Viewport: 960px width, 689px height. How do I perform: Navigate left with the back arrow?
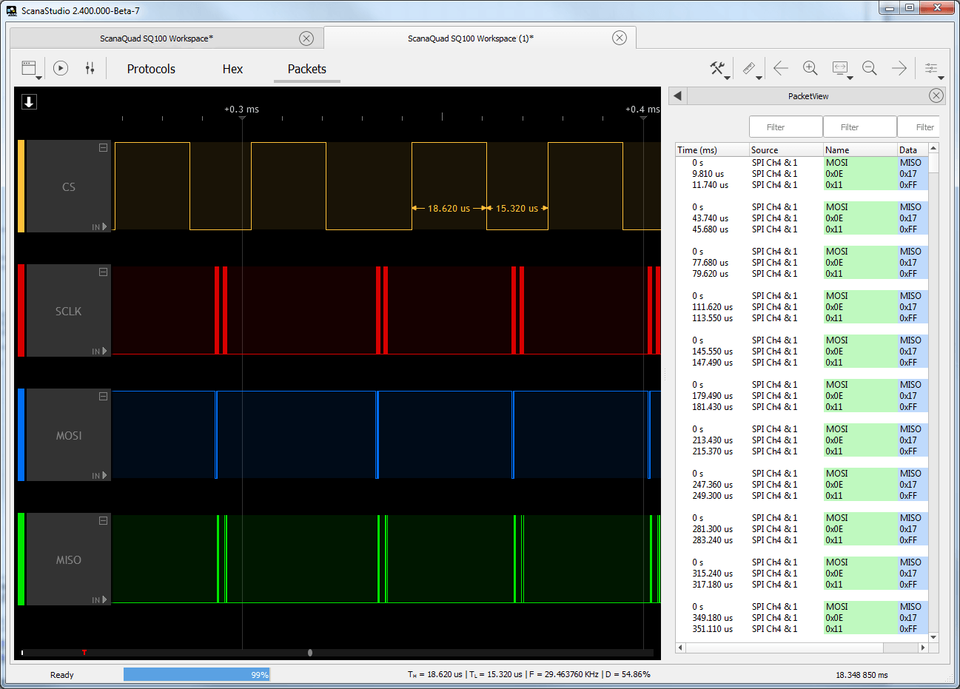point(781,68)
